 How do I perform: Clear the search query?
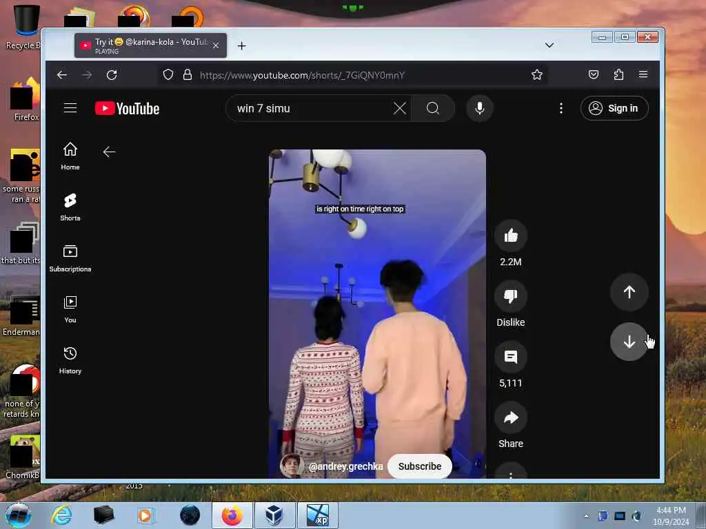[399, 108]
